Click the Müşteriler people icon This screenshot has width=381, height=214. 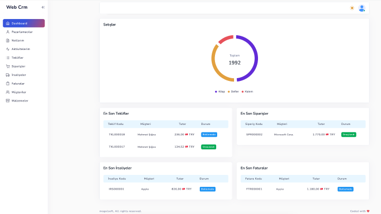point(8,92)
